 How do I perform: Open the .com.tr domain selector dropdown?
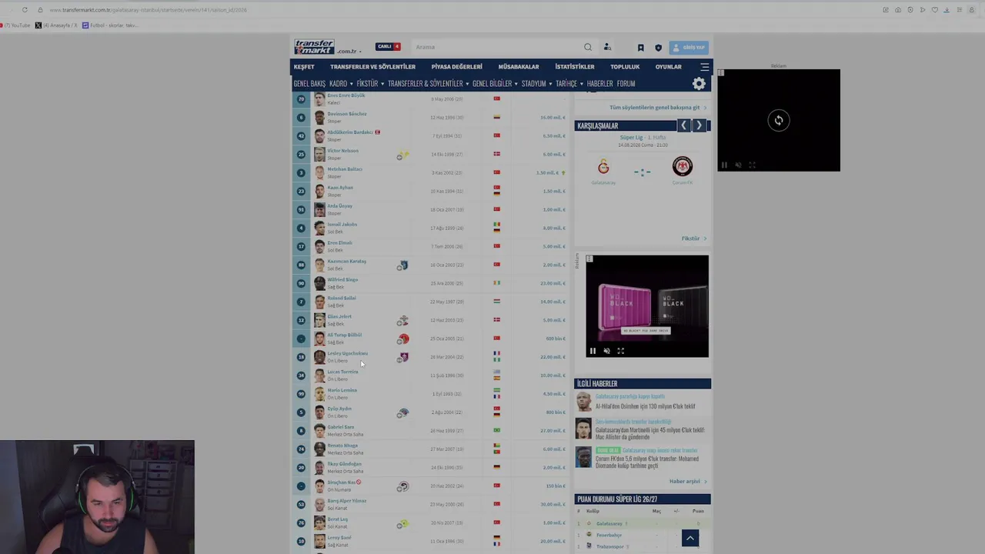349,52
